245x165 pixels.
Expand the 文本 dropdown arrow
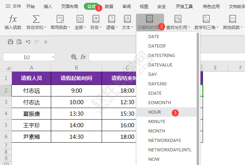coord(132,27)
